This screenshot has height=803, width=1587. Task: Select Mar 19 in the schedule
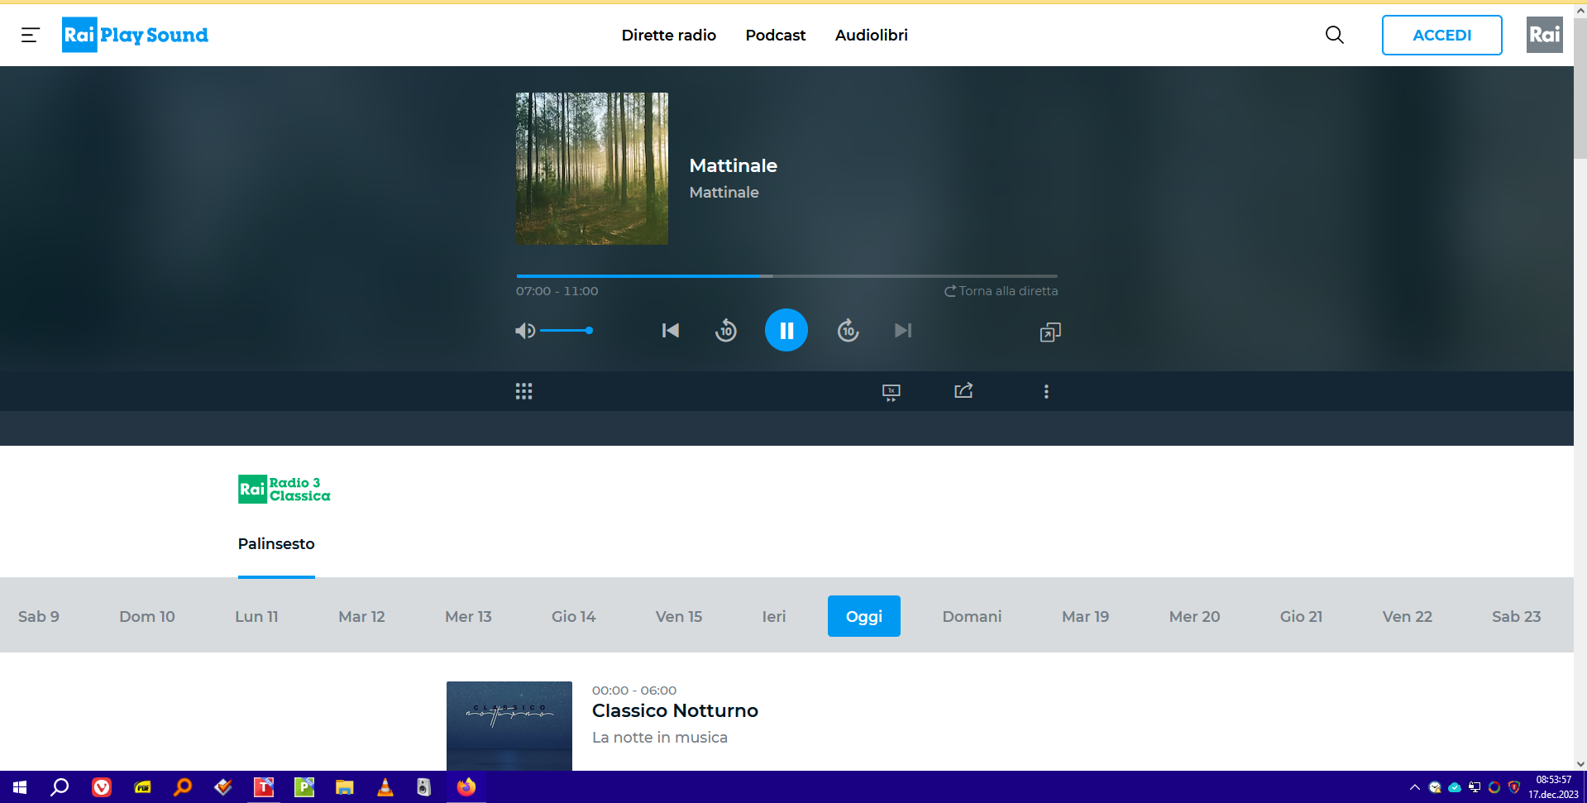tap(1085, 616)
